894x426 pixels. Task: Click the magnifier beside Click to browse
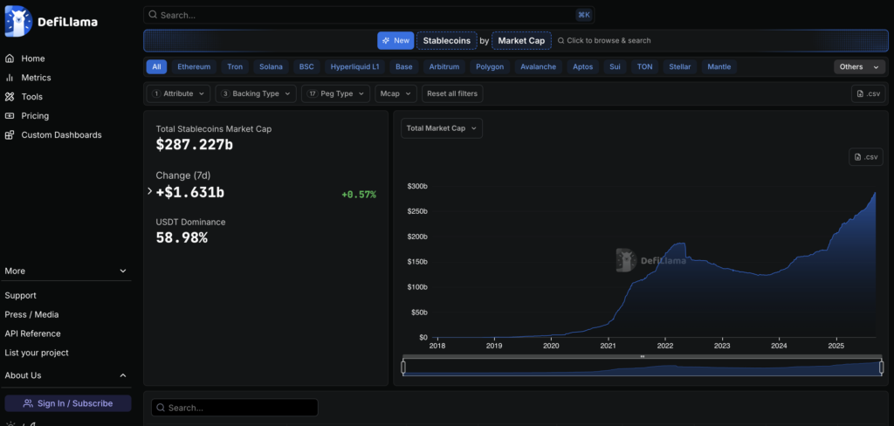point(561,40)
